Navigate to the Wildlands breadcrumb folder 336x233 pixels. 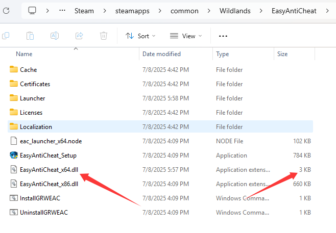tap(235, 11)
